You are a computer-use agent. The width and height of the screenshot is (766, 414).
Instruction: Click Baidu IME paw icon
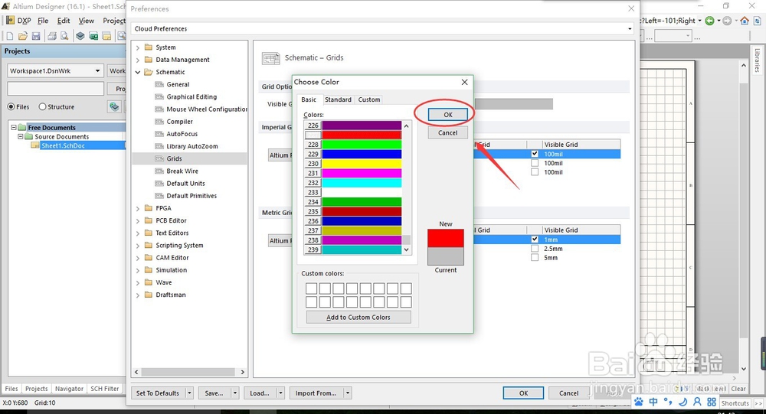click(640, 402)
